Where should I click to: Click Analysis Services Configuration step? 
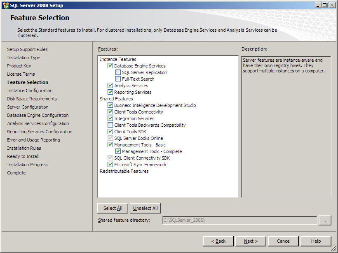point(38,123)
